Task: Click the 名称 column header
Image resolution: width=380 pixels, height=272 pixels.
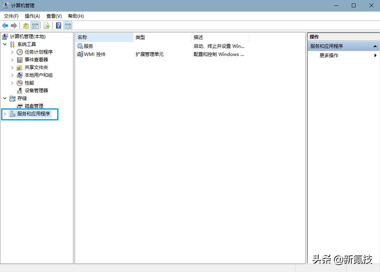Action: click(84, 37)
